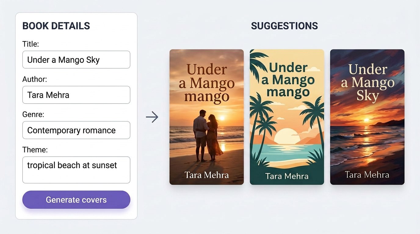This screenshot has width=420, height=234.
Task: Click the Theme text area about tropical beach
Action: 76,170
